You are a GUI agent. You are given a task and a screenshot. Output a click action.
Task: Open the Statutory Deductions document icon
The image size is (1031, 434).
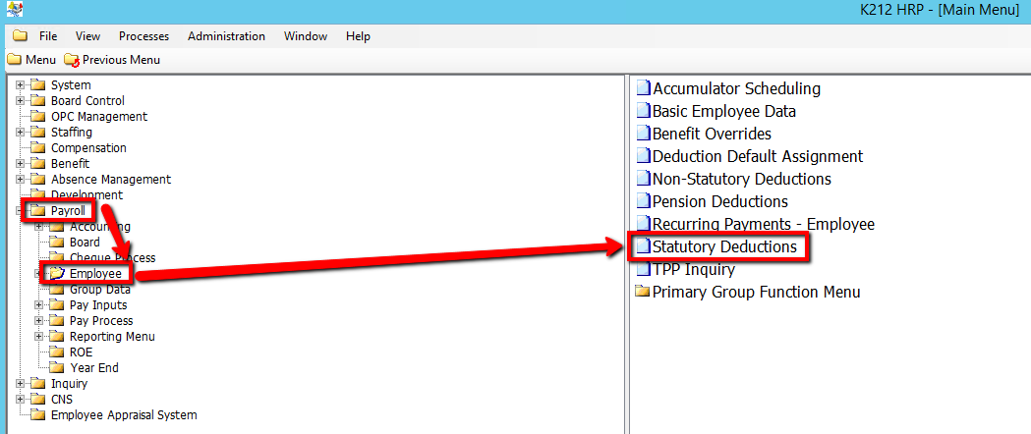coord(643,246)
